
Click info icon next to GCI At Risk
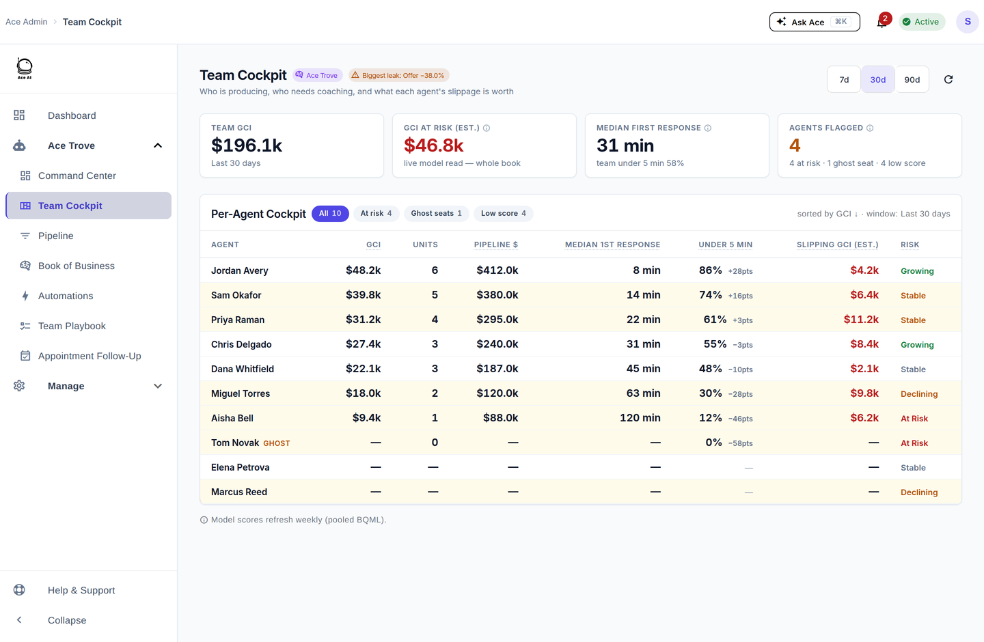click(x=487, y=128)
